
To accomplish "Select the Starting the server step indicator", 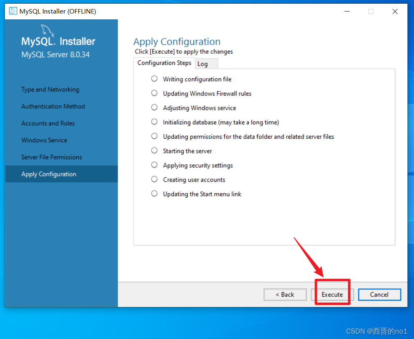I will coord(154,150).
